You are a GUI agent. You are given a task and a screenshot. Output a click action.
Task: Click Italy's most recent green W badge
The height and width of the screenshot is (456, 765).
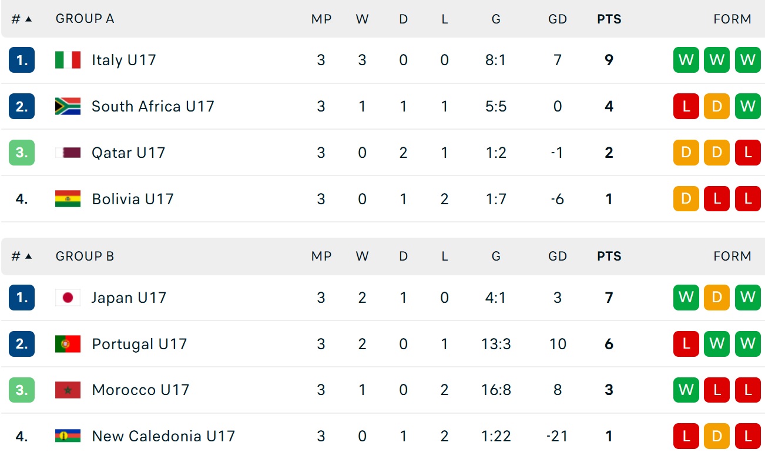(x=747, y=60)
